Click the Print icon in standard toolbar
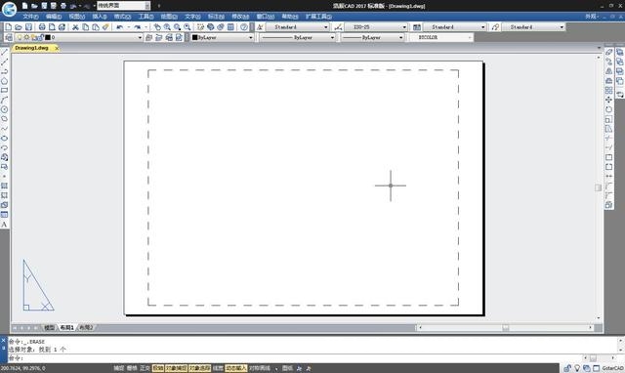Image resolution: width=625 pixels, height=373 pixels. tap(42, 27)
